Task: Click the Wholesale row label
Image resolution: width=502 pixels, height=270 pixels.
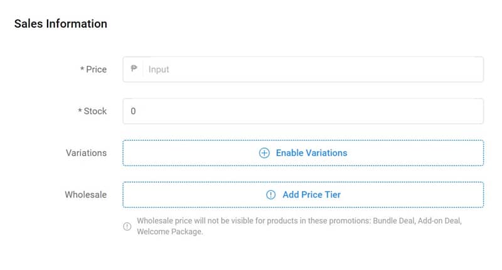Action: pyautogui.click(x=85, y=195)
